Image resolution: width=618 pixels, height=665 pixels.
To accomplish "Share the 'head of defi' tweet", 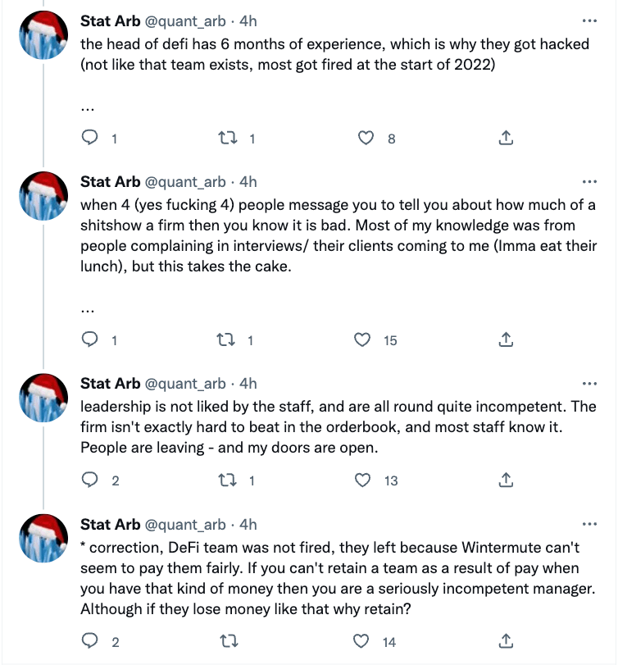I will point(506,139).
